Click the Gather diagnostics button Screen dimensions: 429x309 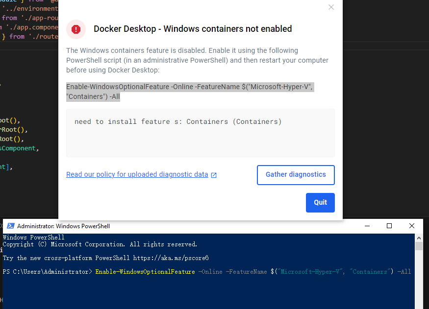coord(296,175)
